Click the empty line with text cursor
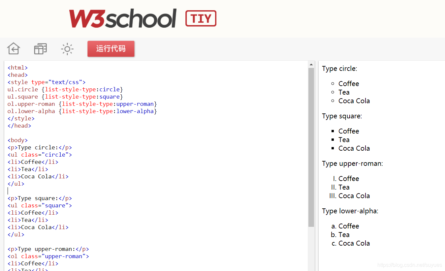This screenshot has height=271, width=445. [x=8, y=191]
